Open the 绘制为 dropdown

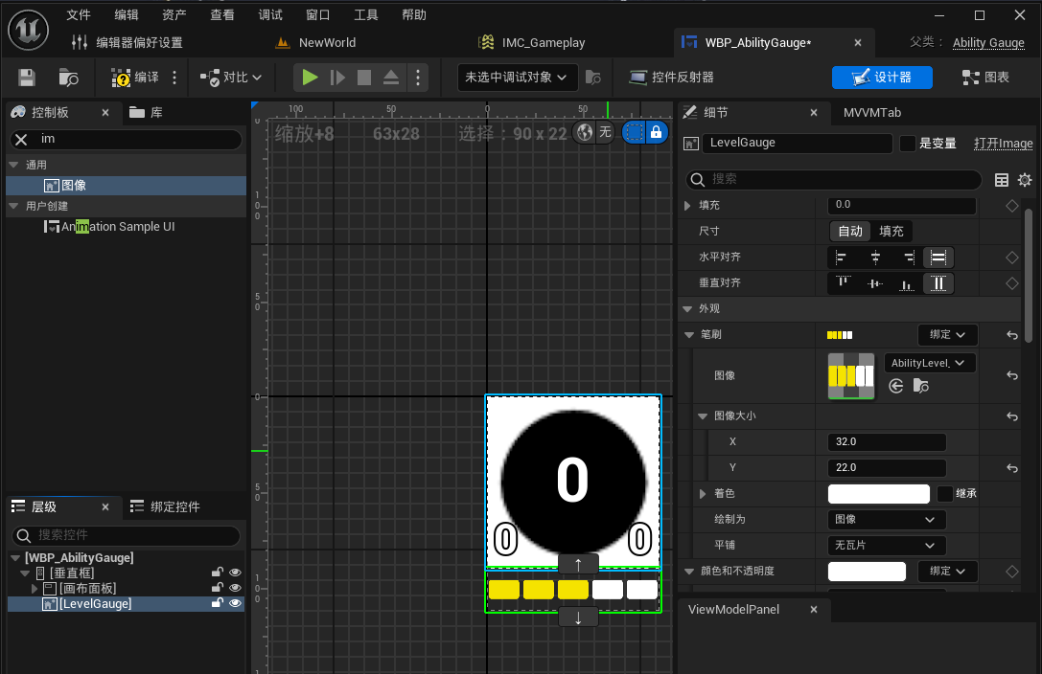887,520
